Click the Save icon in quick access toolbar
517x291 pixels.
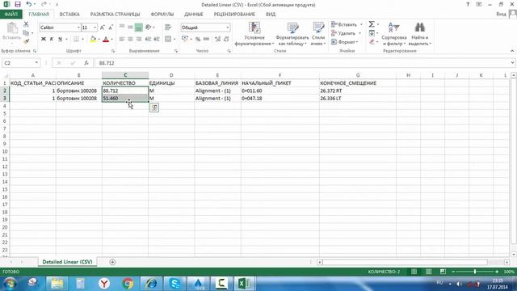click(x=18, y=5)
